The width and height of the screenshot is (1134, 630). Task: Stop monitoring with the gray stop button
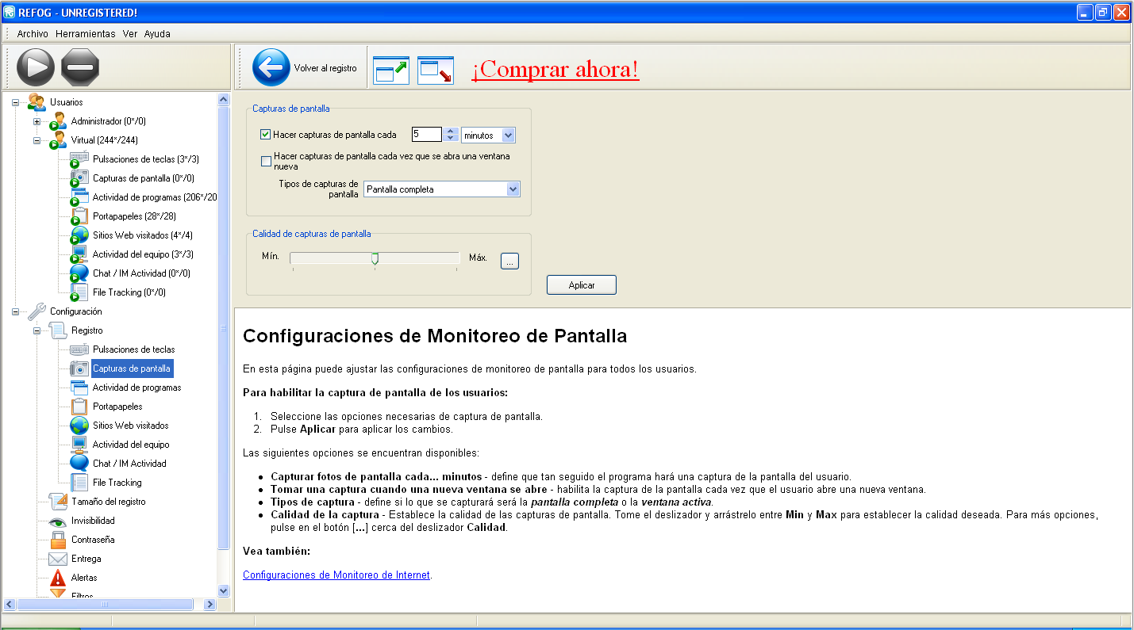coord(80,67)
